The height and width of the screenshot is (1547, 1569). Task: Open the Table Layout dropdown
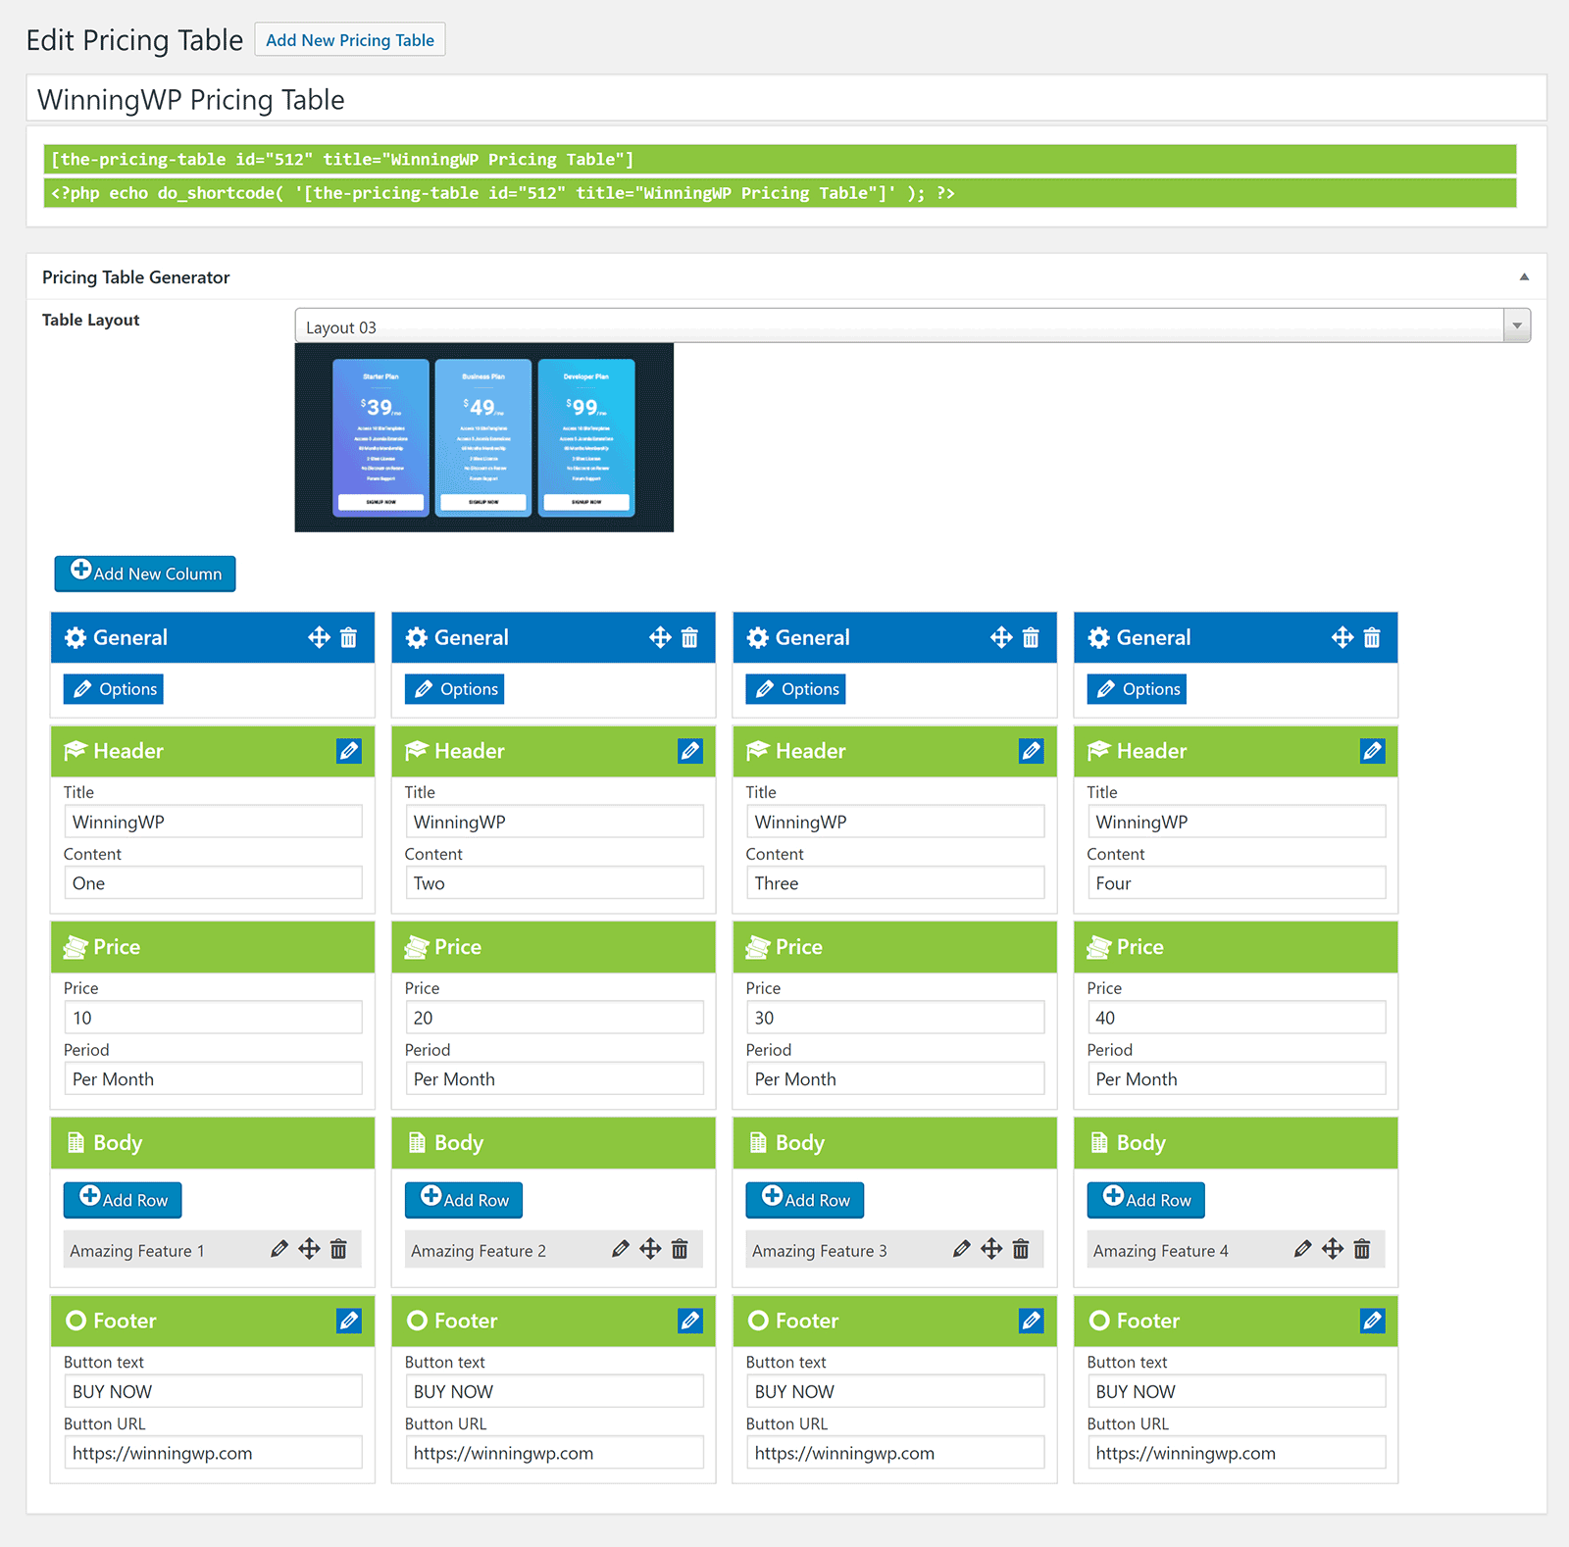913,325
